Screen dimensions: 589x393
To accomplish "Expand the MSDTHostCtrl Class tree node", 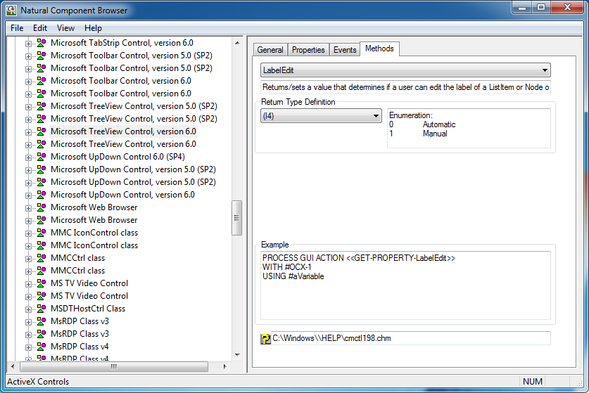I will click(x=29, y=309).
